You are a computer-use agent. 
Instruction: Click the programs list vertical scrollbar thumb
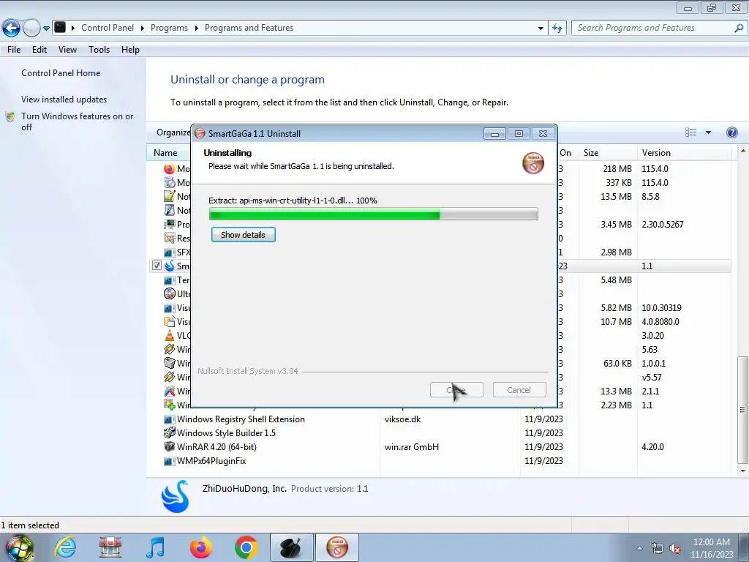pyautogui.click(x=742, y=410)
